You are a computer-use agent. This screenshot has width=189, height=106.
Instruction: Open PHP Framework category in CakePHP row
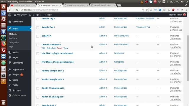pyautogui.click(x=121, y=36)
